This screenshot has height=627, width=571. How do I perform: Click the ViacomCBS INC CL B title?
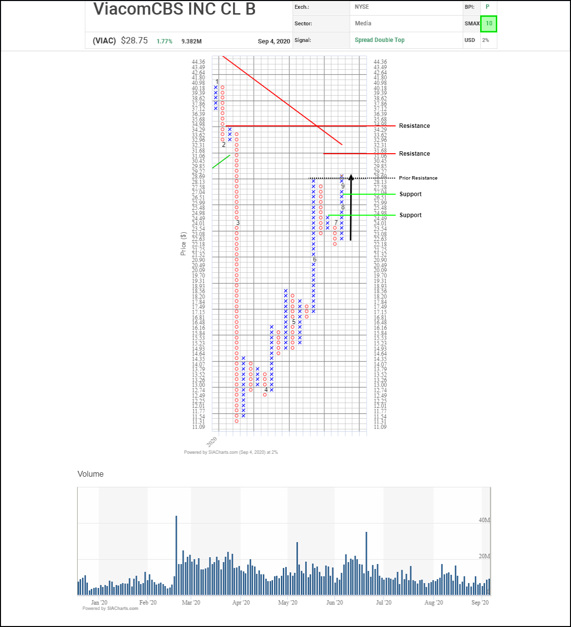click(x=174, y=9)
